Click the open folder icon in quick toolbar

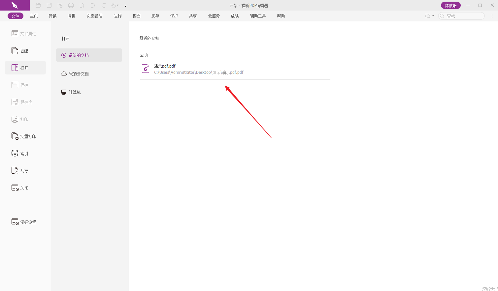38,5
